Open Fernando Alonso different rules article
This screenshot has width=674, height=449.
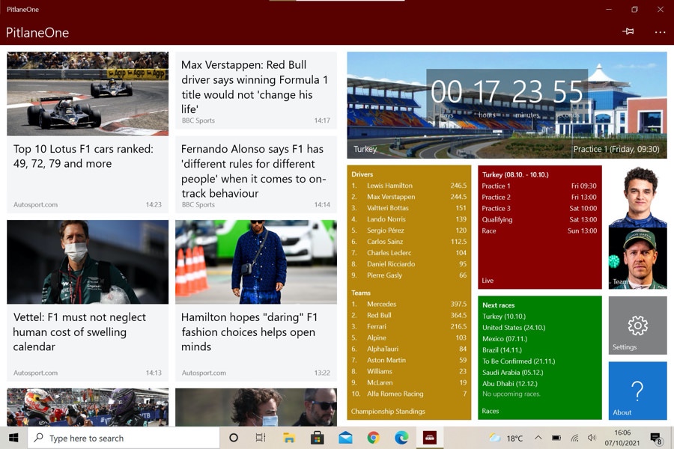[x=256, y=174]
